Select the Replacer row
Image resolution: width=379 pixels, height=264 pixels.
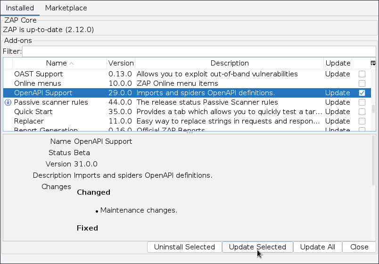pos(187,121)
